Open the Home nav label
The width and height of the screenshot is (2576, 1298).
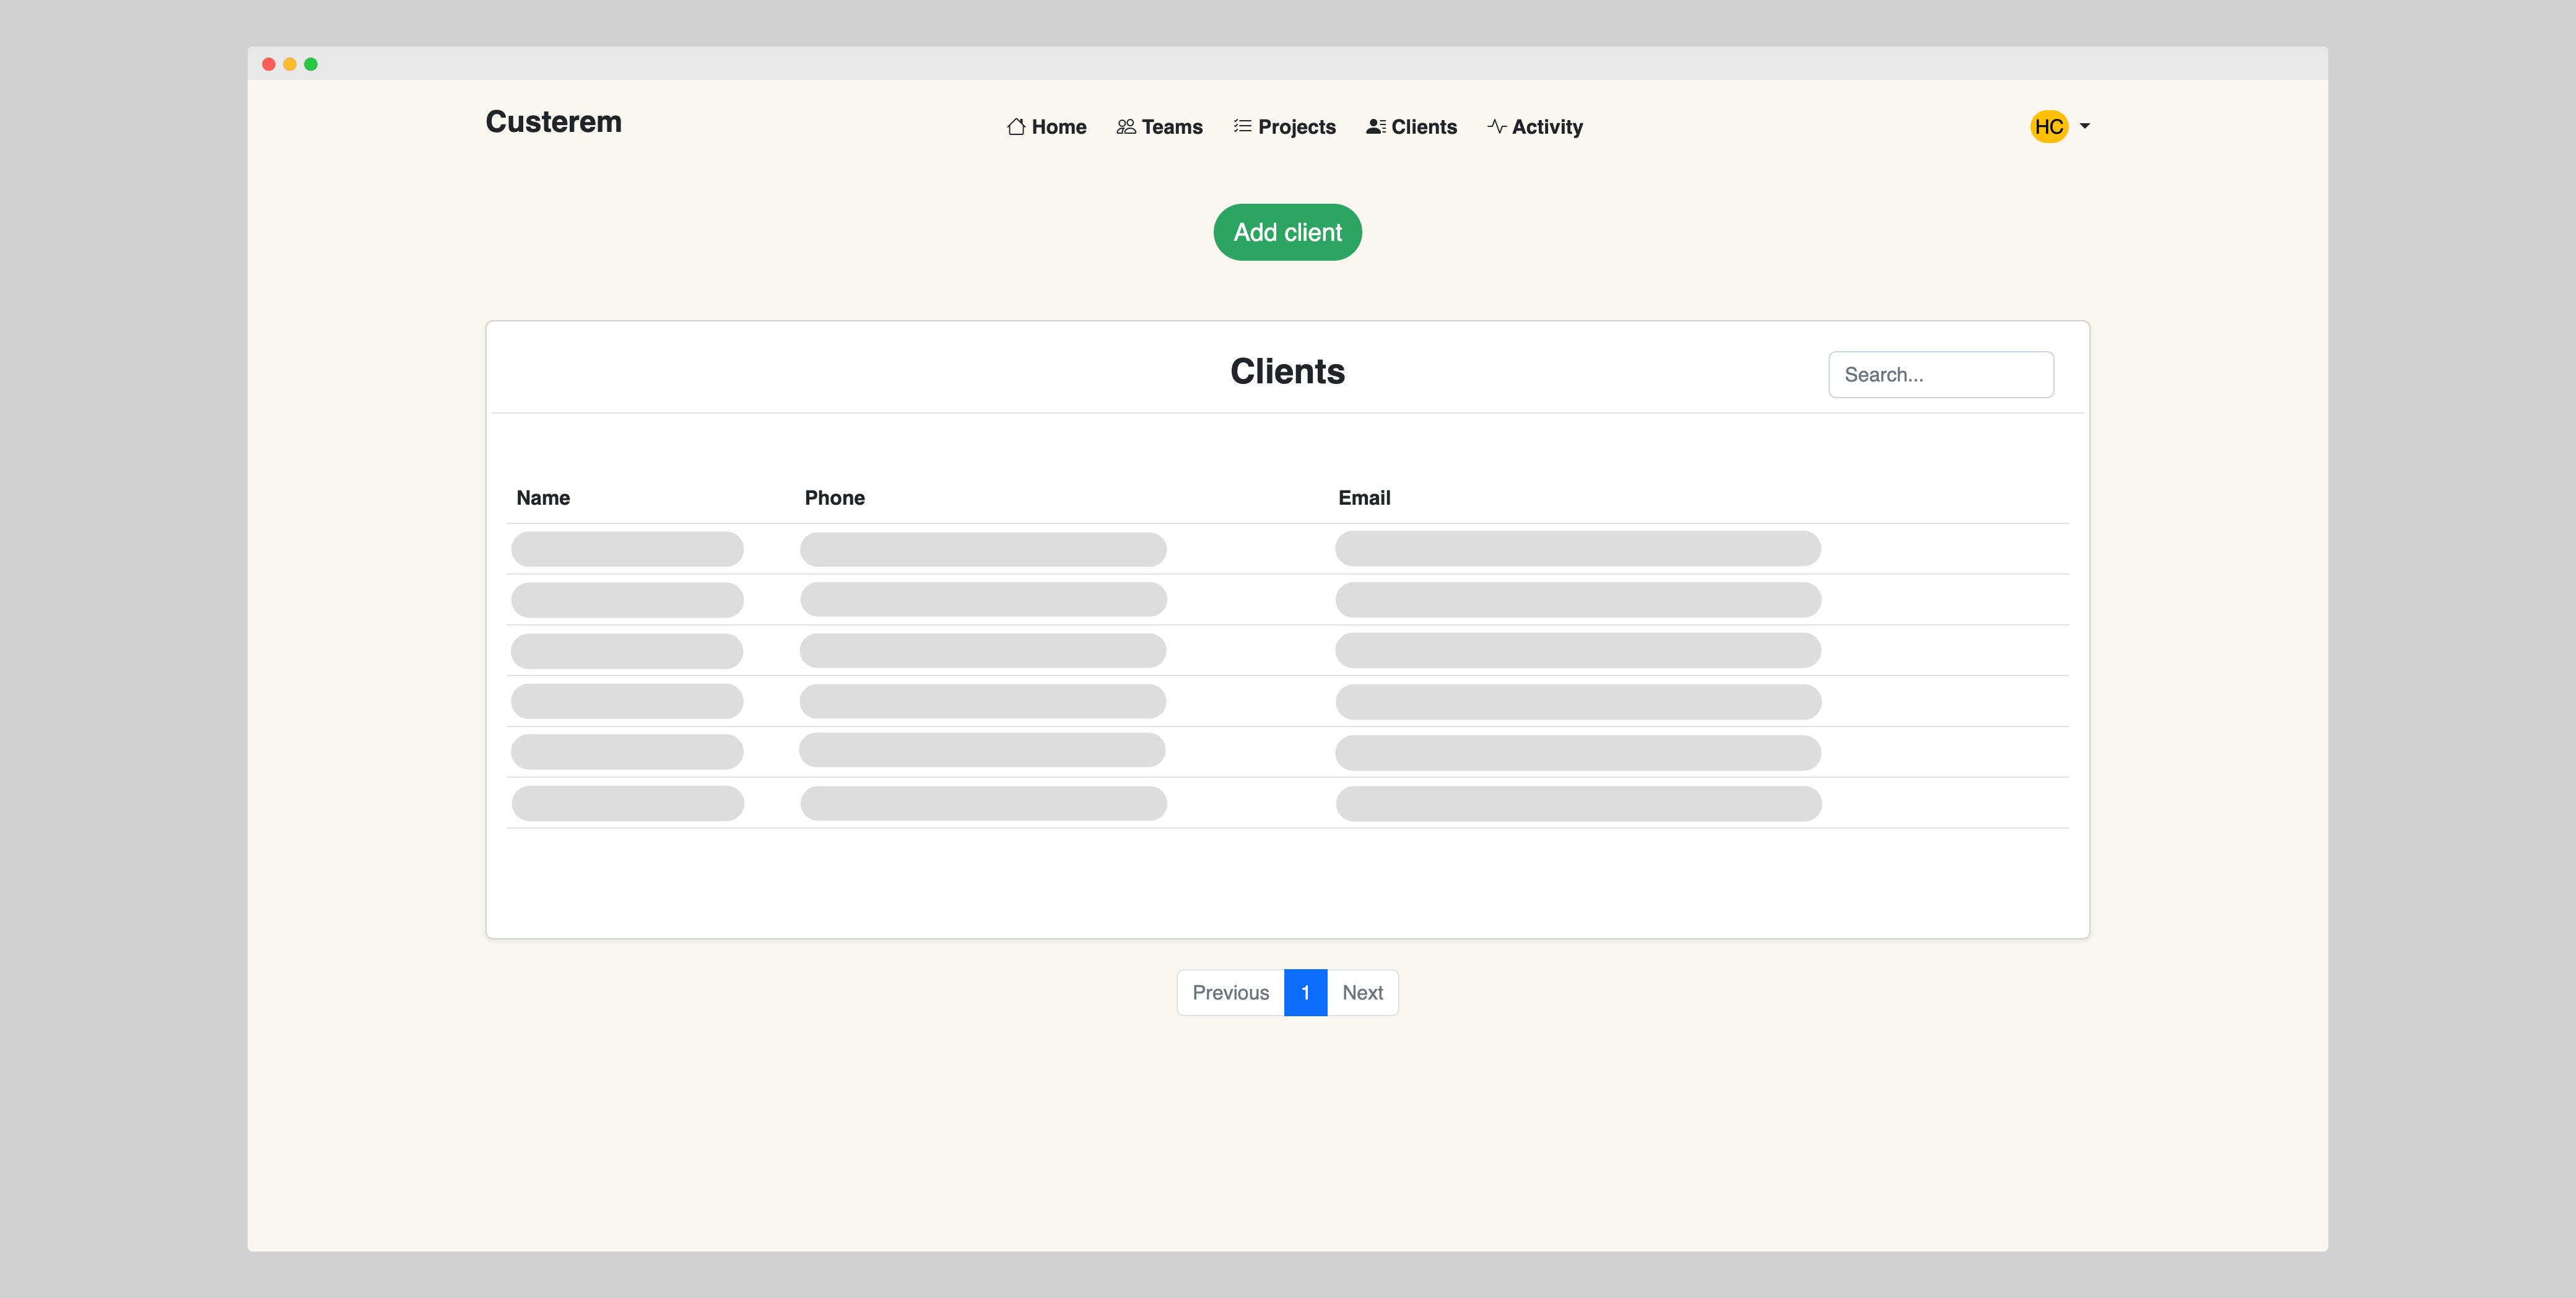pos(1059,127)
